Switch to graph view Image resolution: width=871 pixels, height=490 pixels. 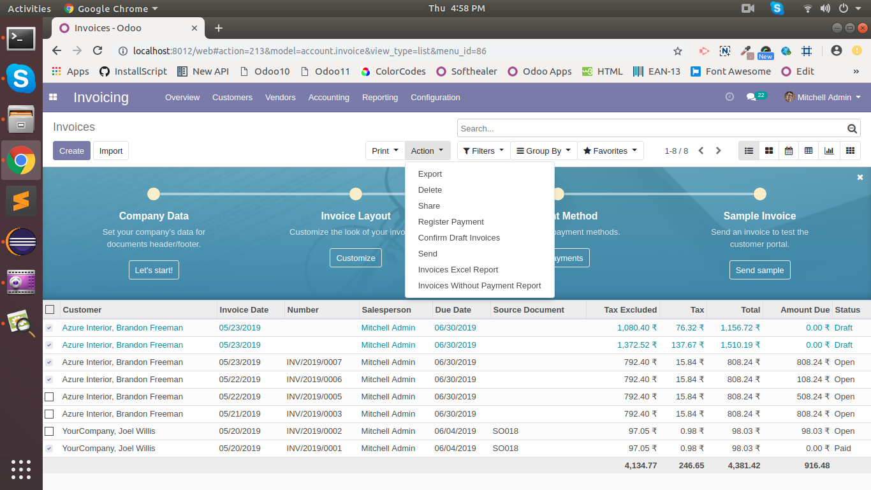(829, 151)
